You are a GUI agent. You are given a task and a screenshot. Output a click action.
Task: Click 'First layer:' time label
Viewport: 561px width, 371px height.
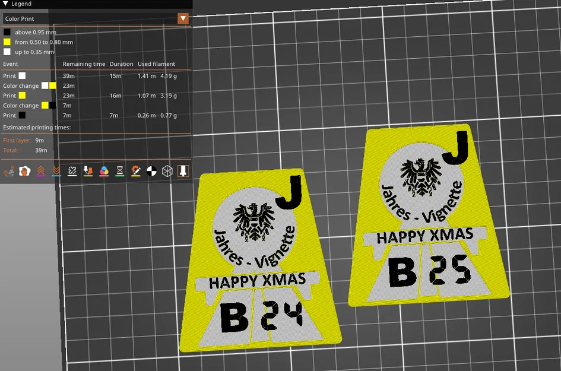17,140
